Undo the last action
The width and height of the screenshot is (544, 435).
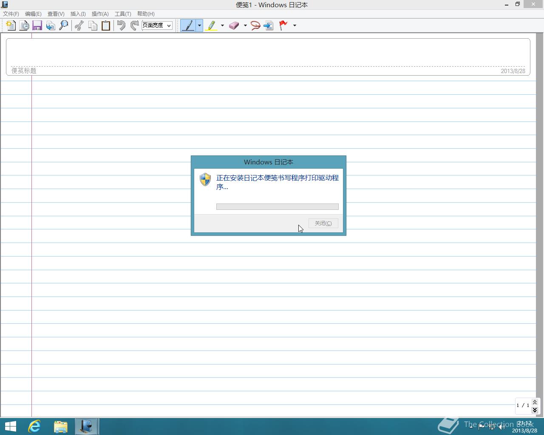(x=121, y=25)
